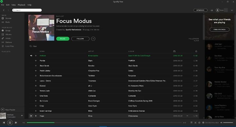Open the File menu
The height and width of the screenshot is (127, 236).
click(2, 5)
